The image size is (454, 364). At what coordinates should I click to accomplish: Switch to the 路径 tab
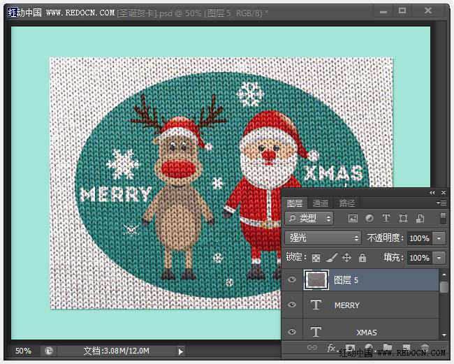click(x=346, y=203)
